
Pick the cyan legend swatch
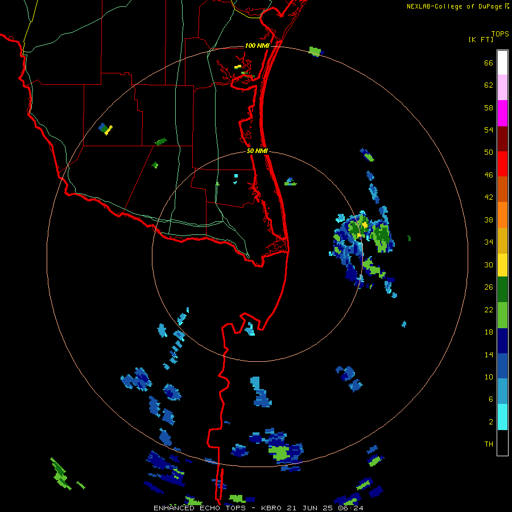coord(502,417)
